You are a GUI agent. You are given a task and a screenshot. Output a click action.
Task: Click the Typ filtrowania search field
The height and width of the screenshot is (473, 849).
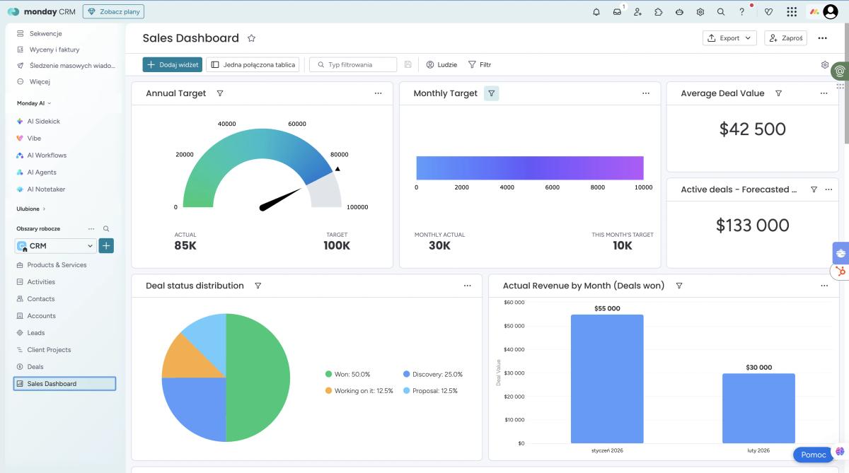point(353,64)
